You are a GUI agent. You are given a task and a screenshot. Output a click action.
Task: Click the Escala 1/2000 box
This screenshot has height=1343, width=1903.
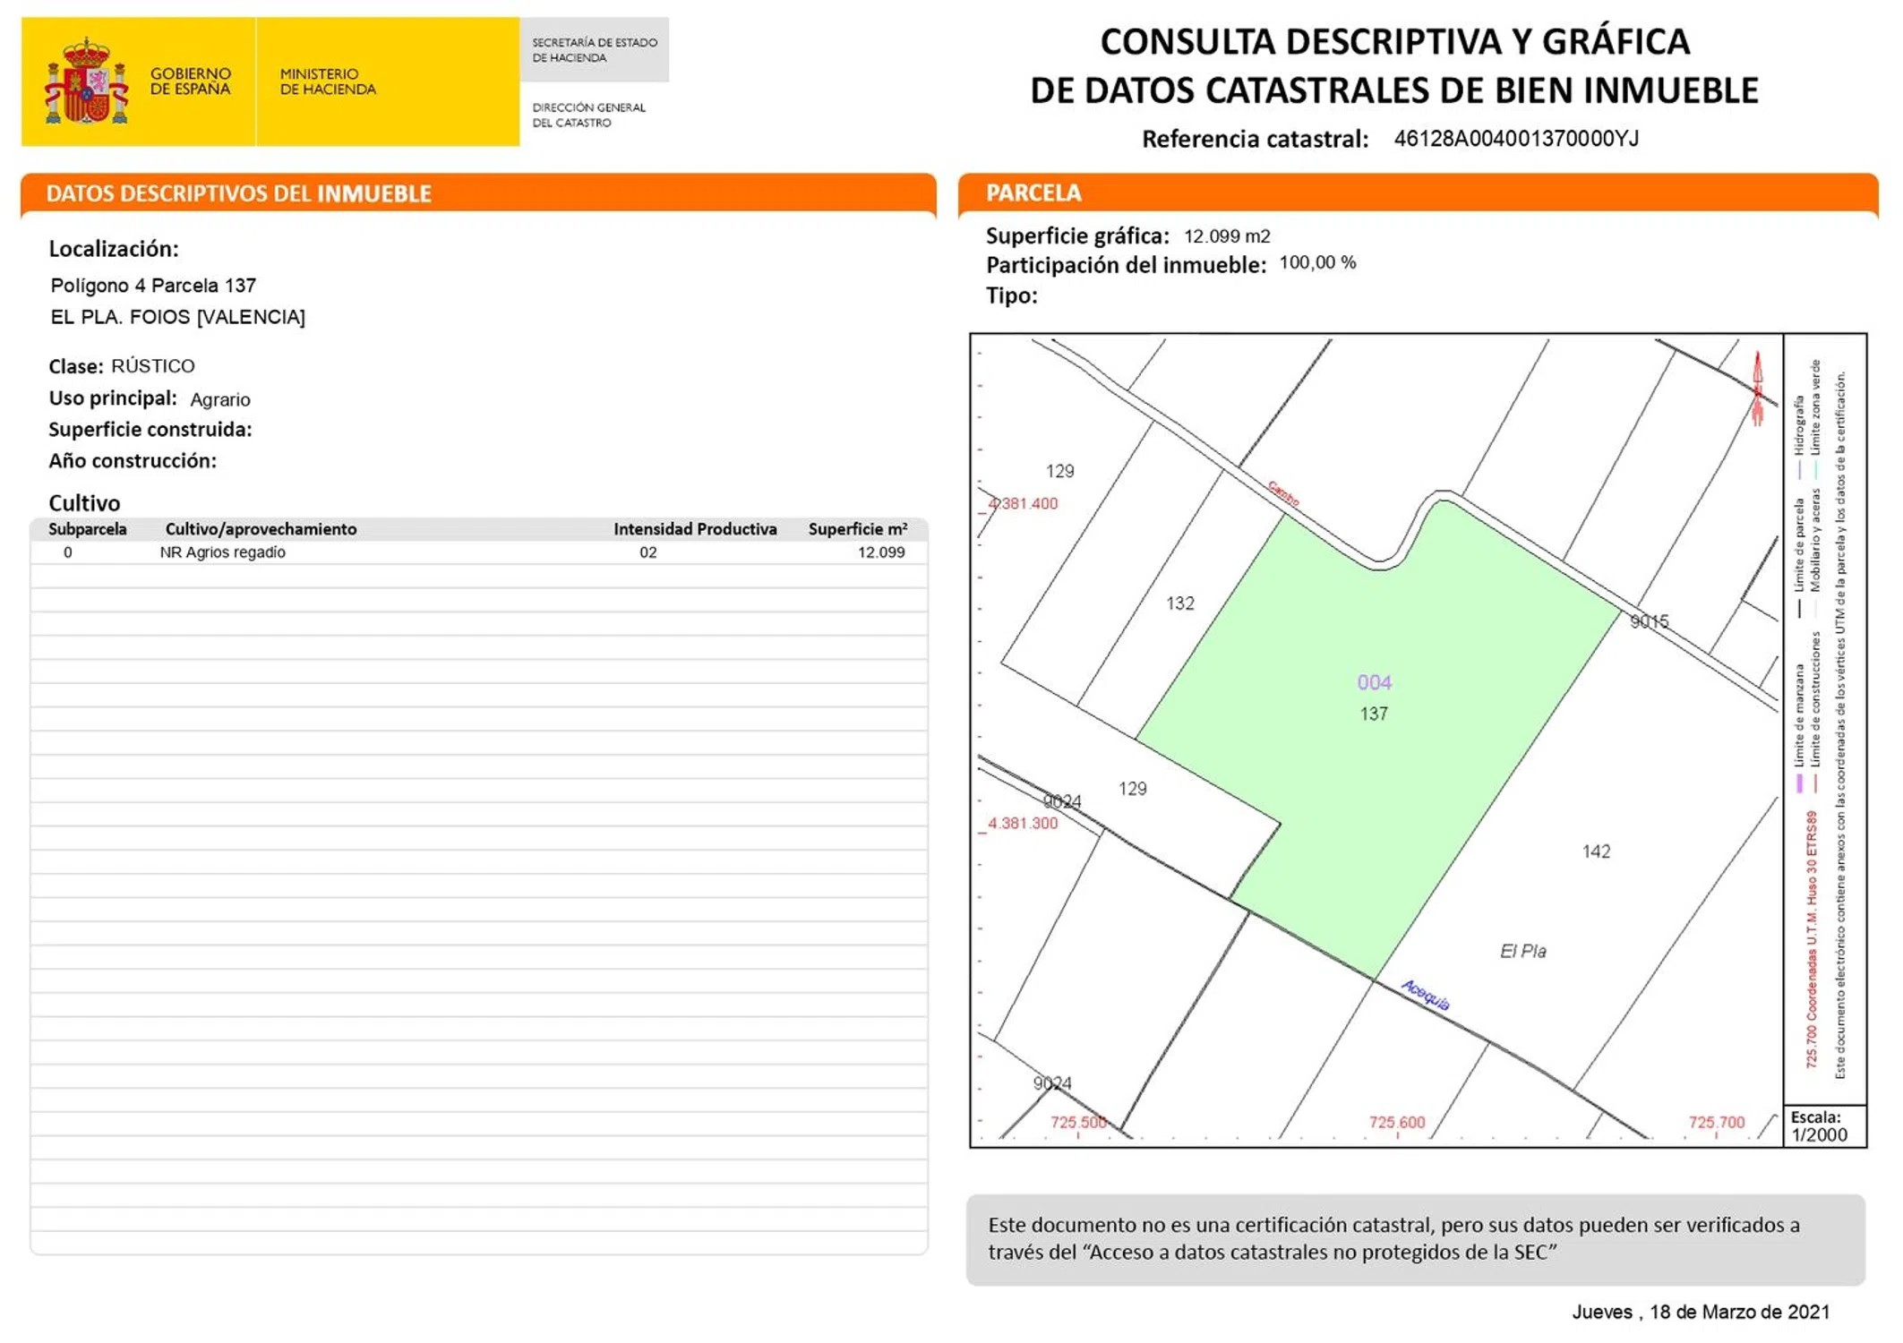tap(1823, 1125)
